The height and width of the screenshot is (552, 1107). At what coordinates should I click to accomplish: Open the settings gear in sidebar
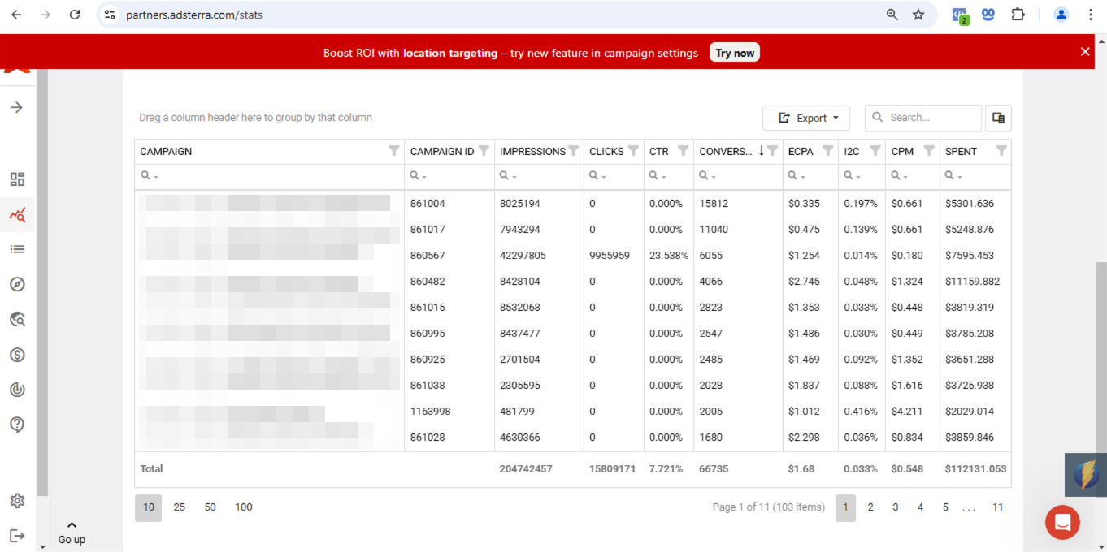pos(17,501)
